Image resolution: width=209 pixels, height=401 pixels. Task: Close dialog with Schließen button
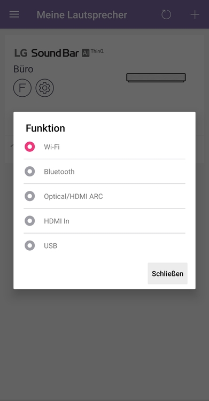click(167, 273)
